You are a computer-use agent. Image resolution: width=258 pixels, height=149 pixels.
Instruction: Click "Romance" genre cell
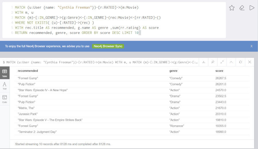coord(177,126)
